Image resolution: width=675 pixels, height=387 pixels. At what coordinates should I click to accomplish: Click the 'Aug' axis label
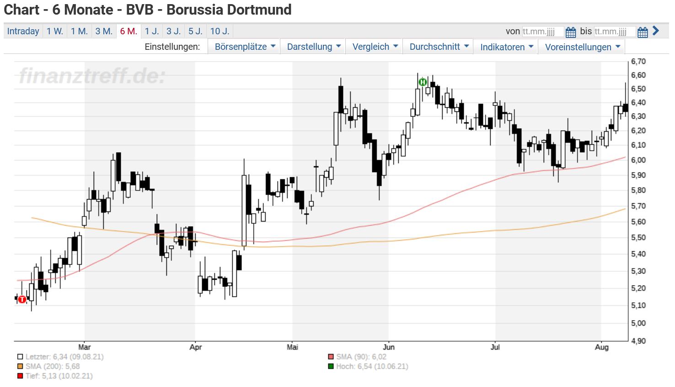coord(602,347)
